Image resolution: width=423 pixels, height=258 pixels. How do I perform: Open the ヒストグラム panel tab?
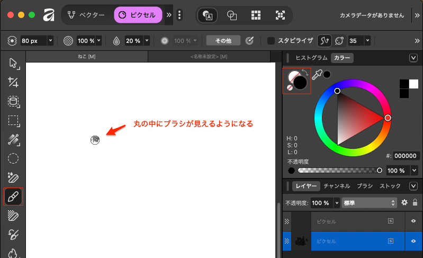(311, 58)
